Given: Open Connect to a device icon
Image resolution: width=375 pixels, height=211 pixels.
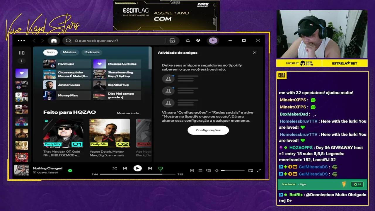Looking at the screenshot, I should point(209,171).
